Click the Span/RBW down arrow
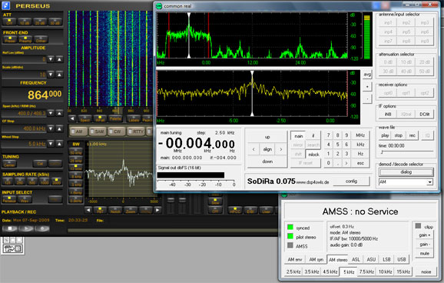This screenshot has height=283, width=444. point(51,113)
